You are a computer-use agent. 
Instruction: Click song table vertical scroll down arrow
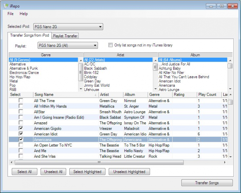(x=230, y=157)
